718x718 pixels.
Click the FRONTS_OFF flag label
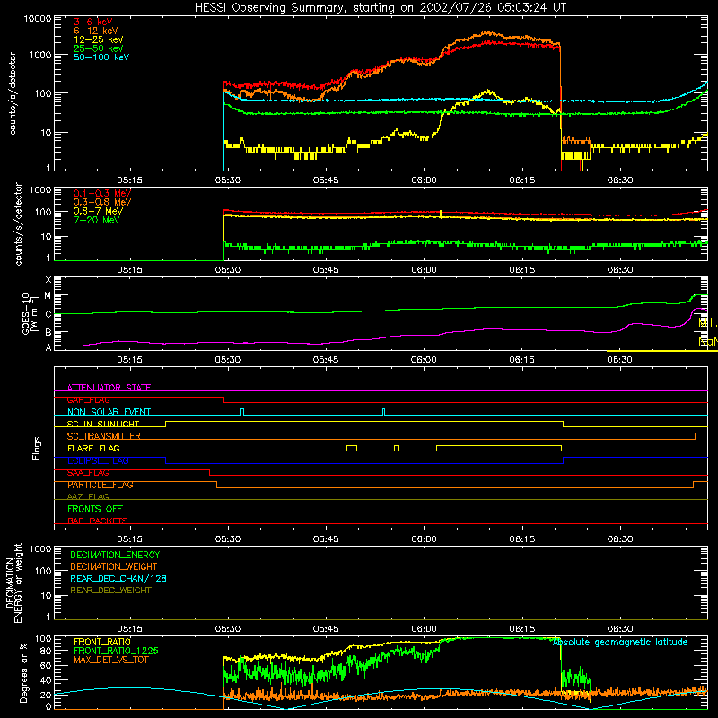click(95, 509)
